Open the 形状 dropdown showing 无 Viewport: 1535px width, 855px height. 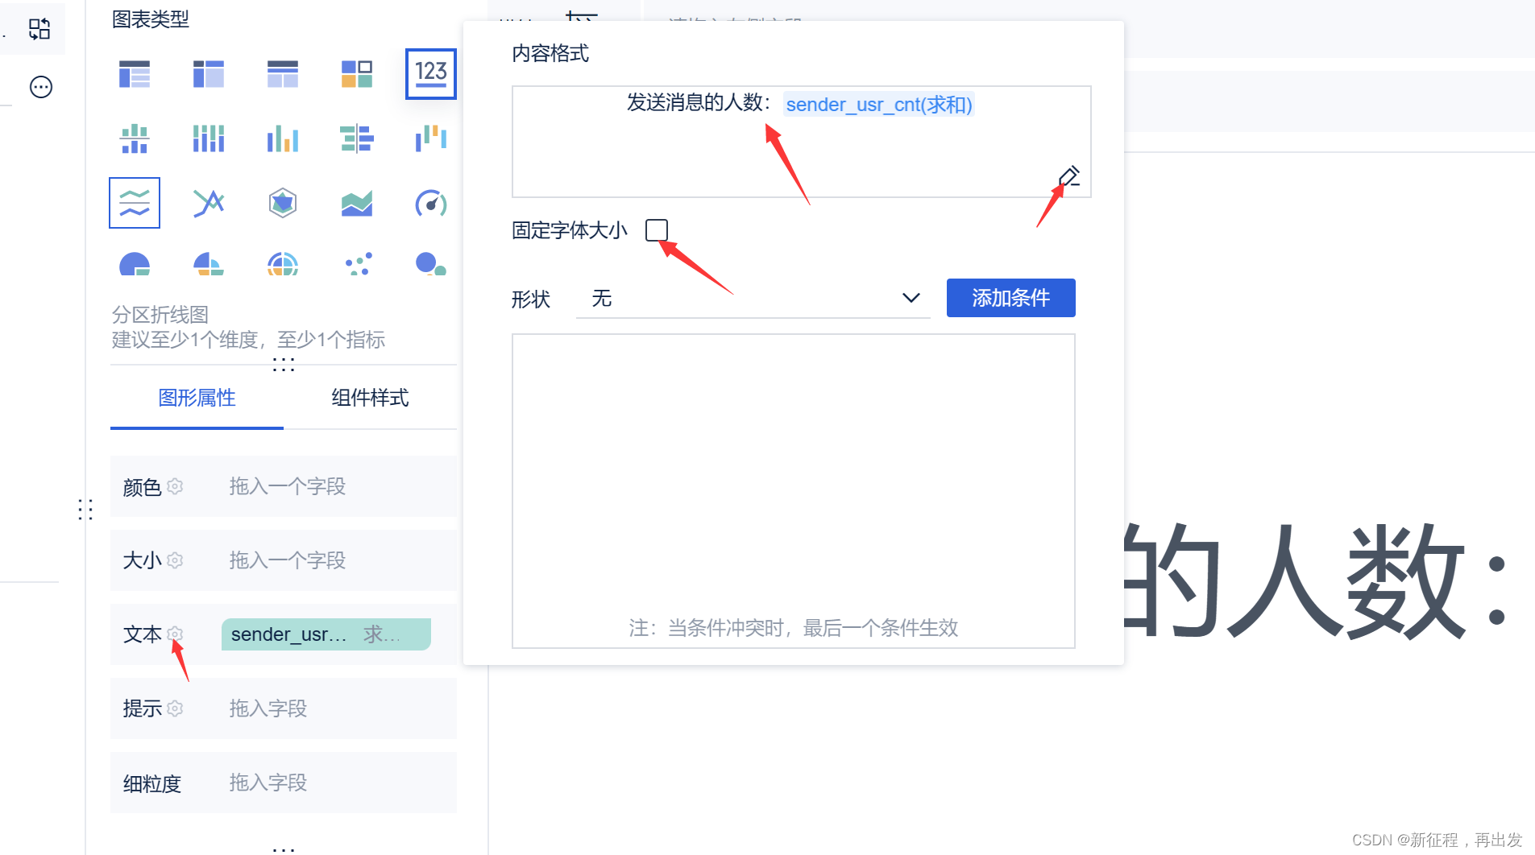pyautogui.click(x=753, y=298)
